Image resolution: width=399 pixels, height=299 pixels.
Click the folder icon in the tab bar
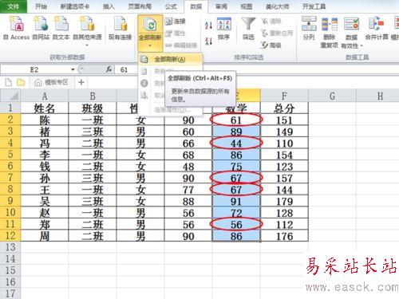[21, 82]
